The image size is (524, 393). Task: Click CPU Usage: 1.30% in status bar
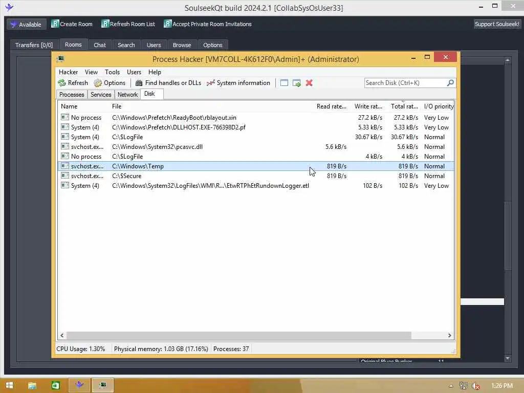(80, 349)
